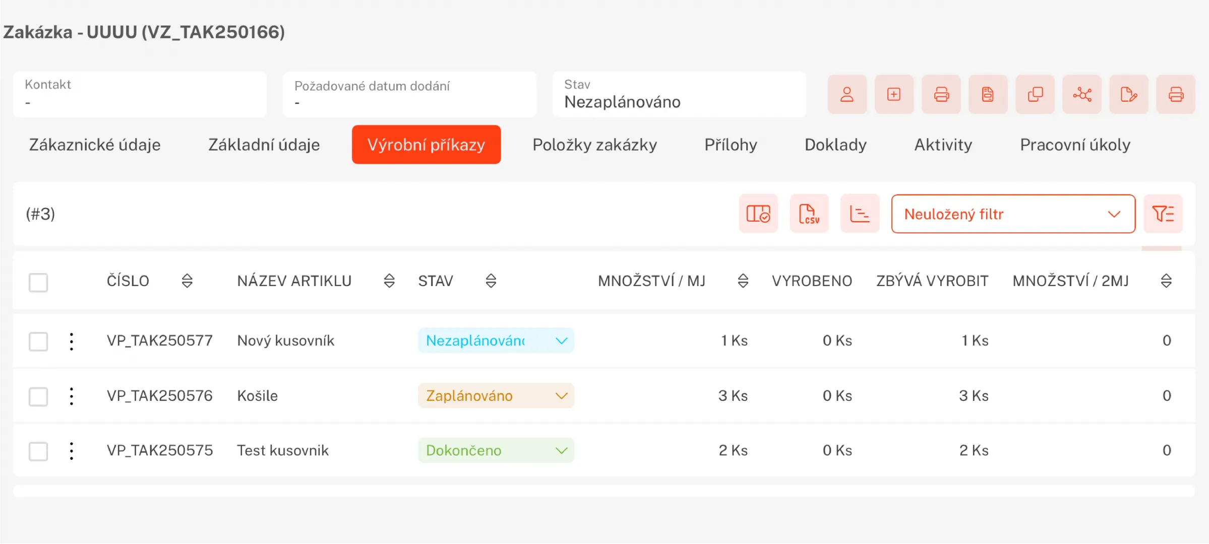Open the network structure diagram icon
This screenshot has width=1209, height=544.
(1081, 94)
